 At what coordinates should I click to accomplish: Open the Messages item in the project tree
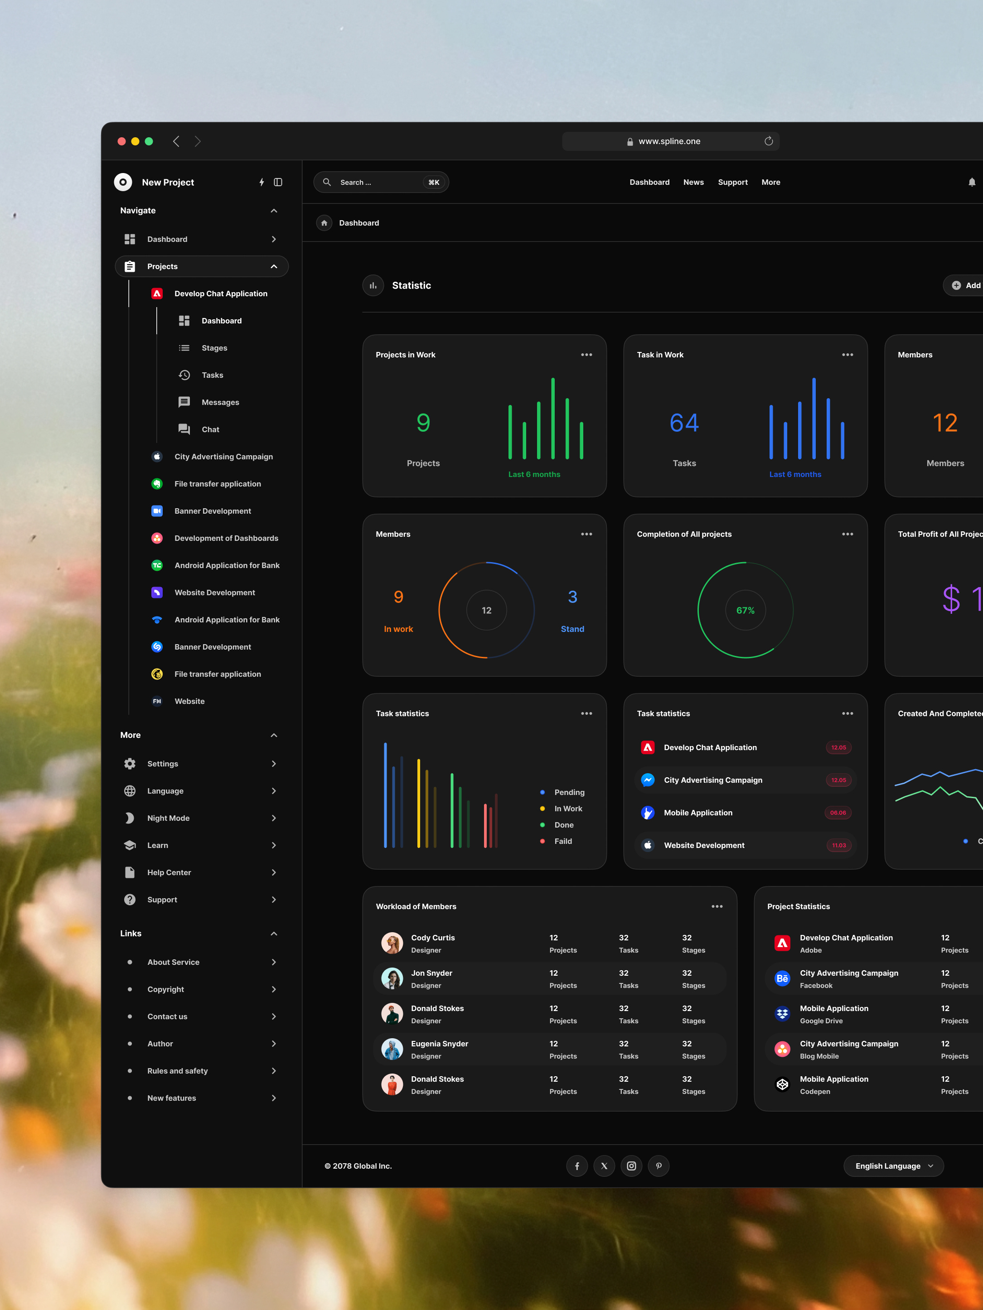[220, 403]
